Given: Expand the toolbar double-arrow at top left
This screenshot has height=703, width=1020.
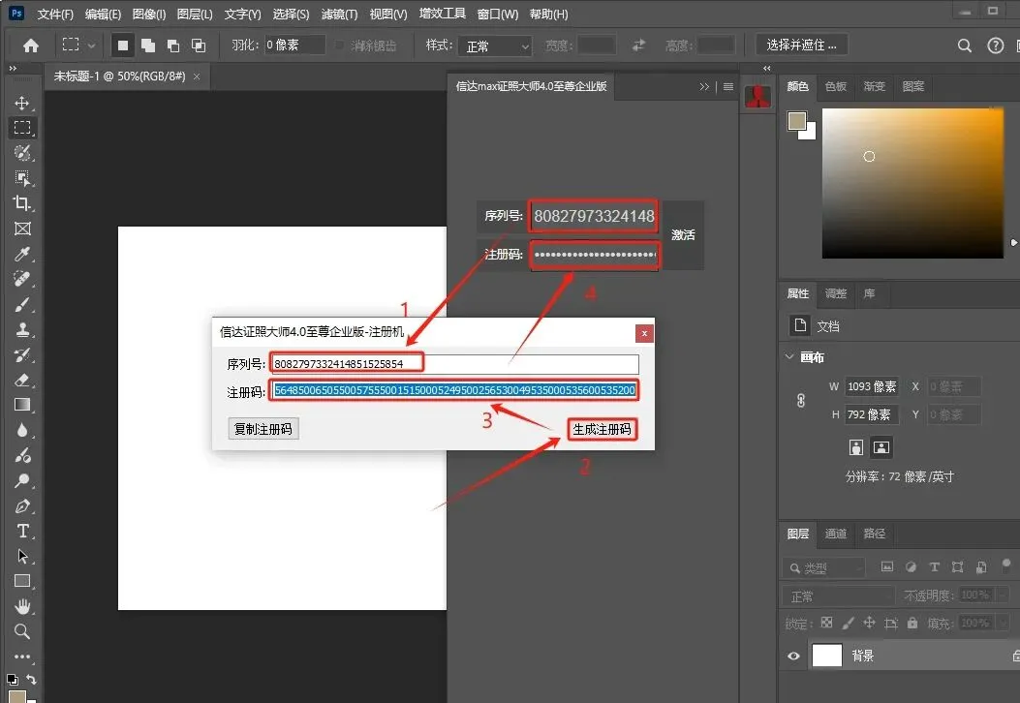Looking at the screenshot, I should click(x=13, y=69).
